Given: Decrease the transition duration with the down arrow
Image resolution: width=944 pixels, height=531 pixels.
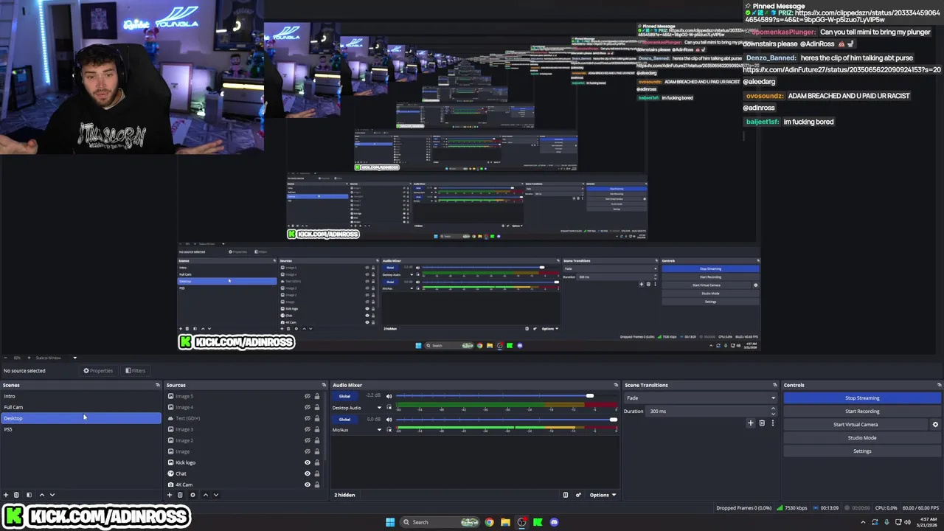Looking at the screenshot, I should pos(773,413).
